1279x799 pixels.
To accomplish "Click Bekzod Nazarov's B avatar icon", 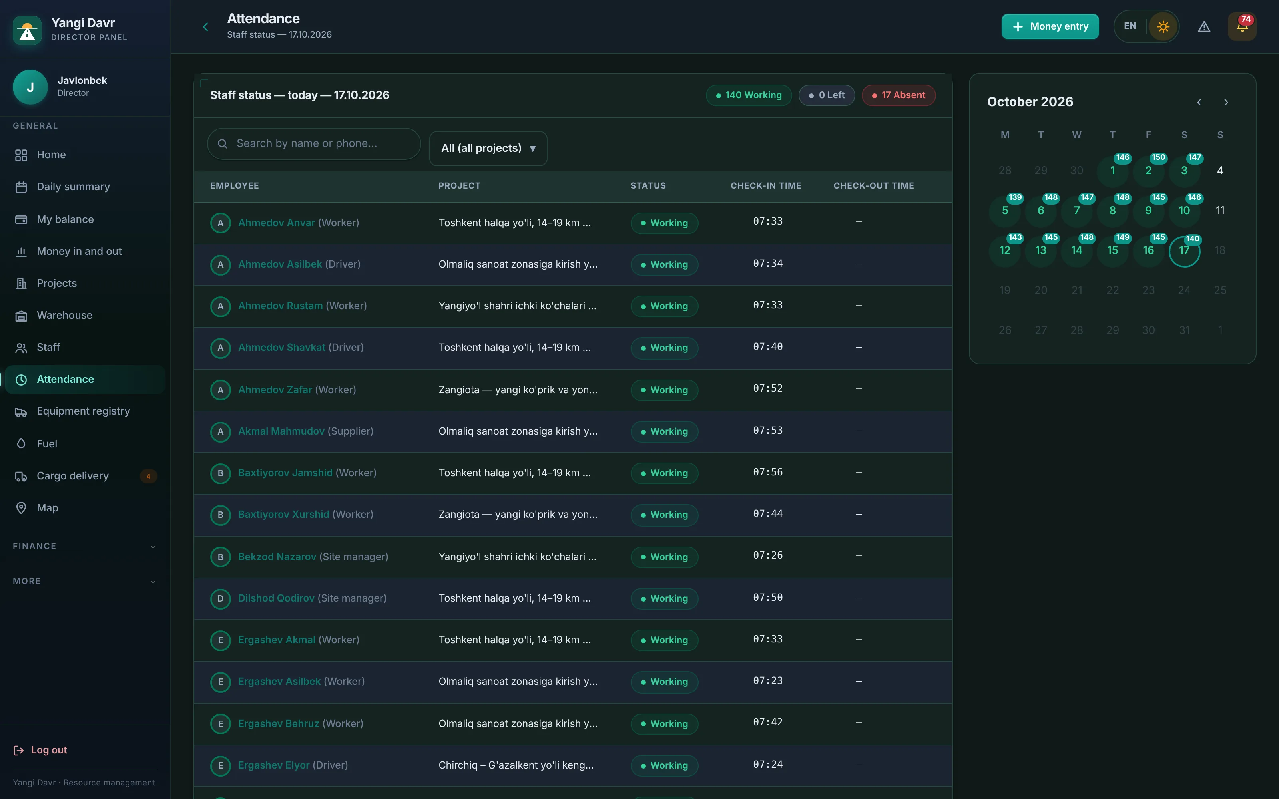I will click(220, 557).
